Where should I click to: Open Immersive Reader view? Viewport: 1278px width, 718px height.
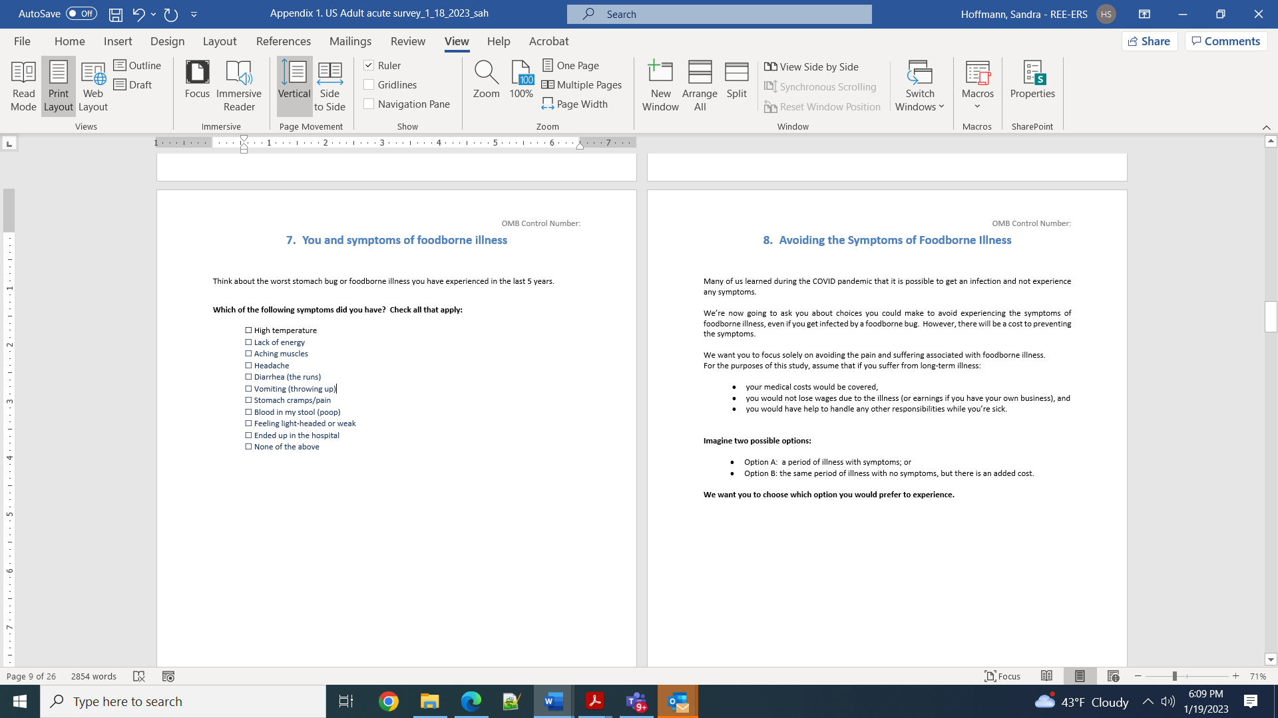pyautogui.click(x=238, y=85)
